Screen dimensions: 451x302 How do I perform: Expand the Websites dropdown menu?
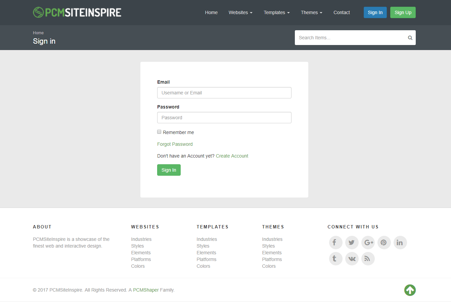(x=240, y=12)
